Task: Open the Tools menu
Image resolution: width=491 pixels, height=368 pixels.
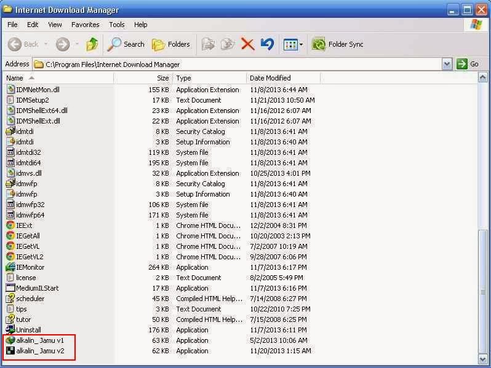Action: pyautogui.click(x=117, y=25)
